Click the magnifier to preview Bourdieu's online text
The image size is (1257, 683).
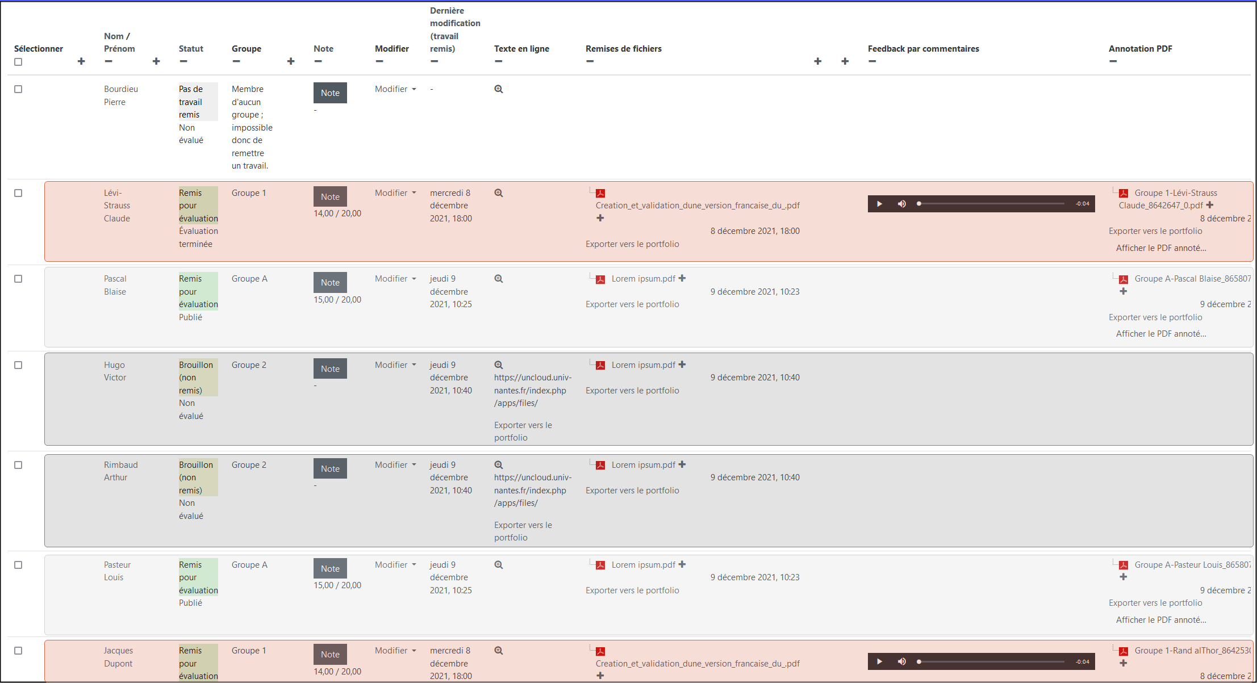tap(498, 89)
